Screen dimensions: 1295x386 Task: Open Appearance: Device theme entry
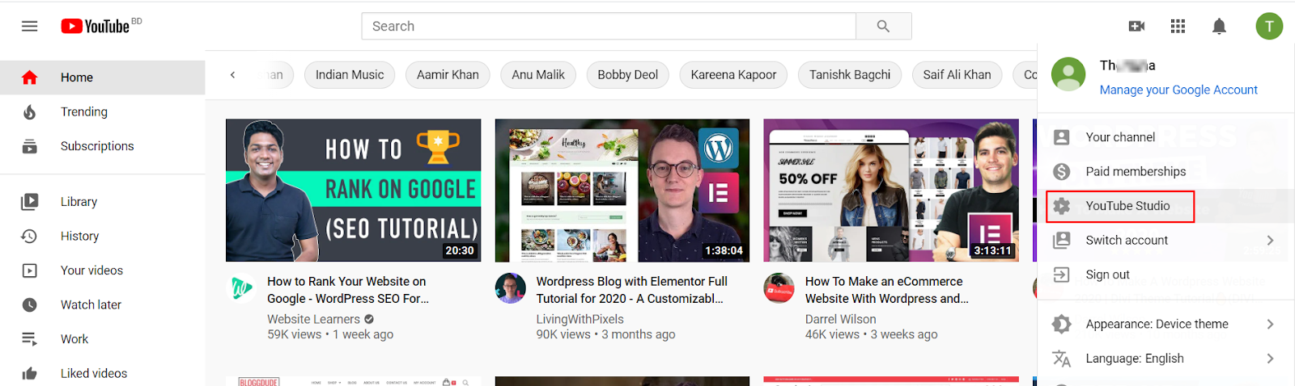click(1165, 324)
